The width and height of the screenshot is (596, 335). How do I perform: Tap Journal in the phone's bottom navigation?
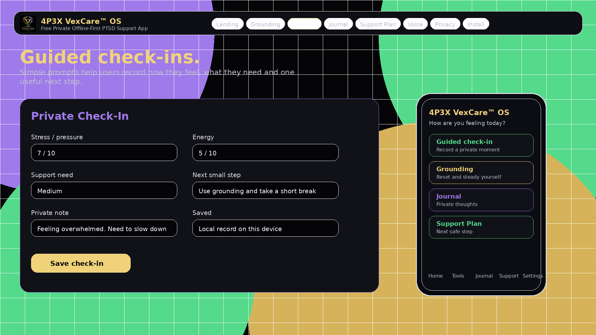click(x=484, y=276)
